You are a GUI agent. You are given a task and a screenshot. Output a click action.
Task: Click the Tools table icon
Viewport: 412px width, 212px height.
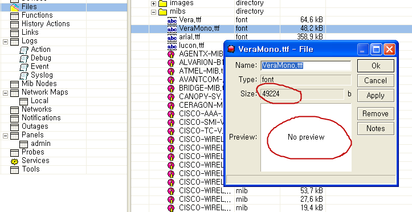14,170
